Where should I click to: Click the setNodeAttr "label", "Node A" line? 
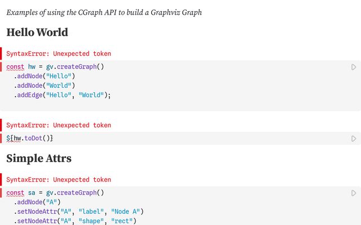(79, 211)
